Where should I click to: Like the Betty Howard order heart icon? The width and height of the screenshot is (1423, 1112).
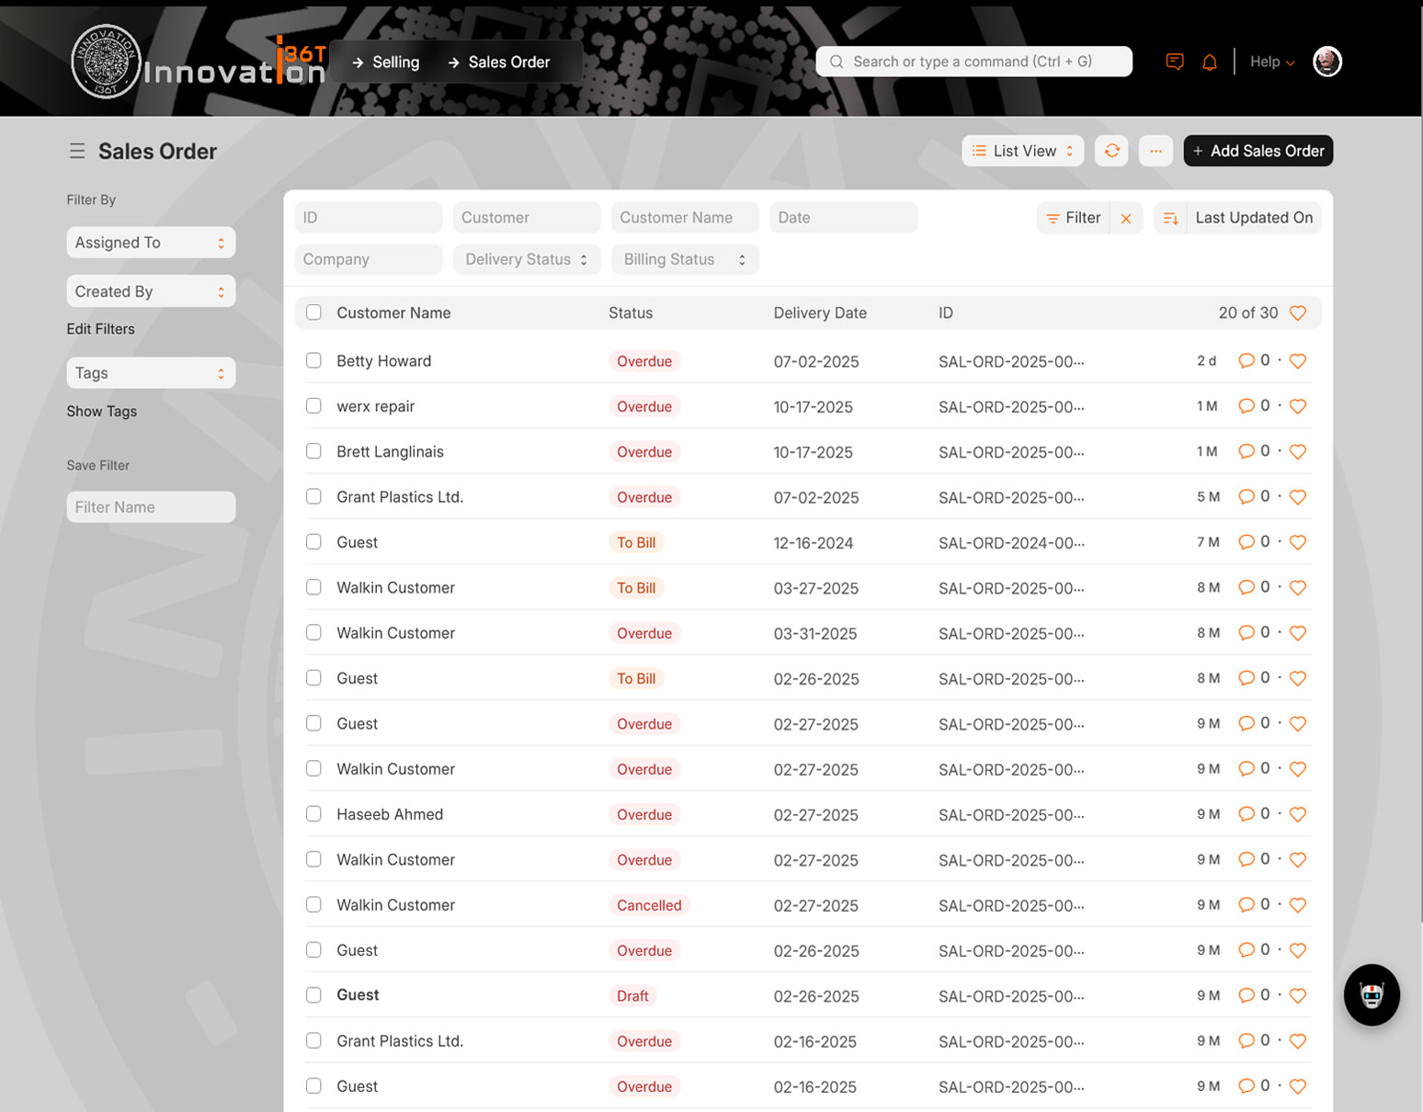click(x=1297, y=361)
